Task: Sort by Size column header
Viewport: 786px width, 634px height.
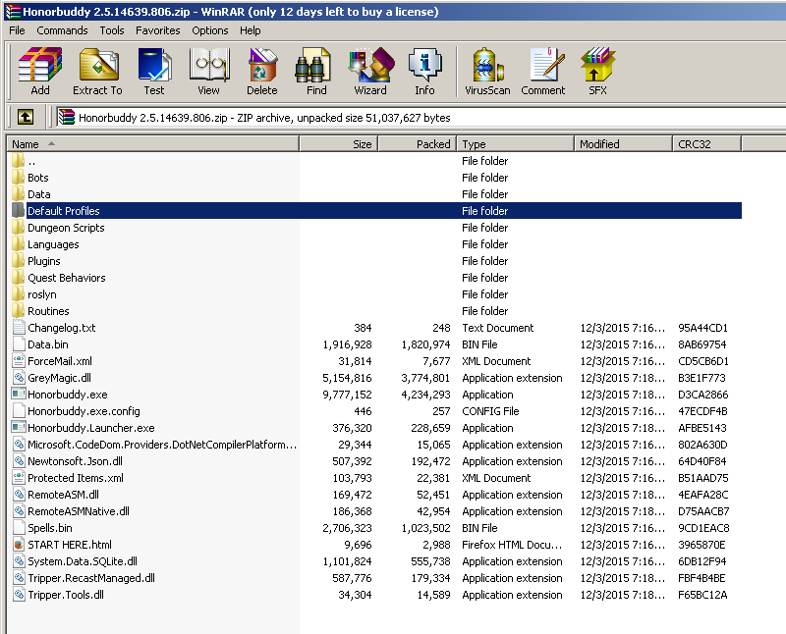Action: point(338,144)
